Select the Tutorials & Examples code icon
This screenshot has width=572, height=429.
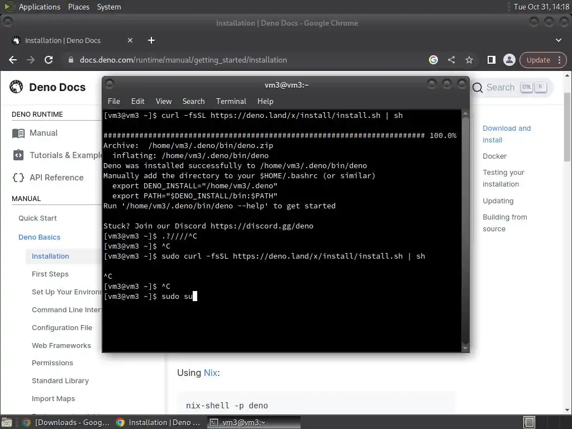point(18,155)
